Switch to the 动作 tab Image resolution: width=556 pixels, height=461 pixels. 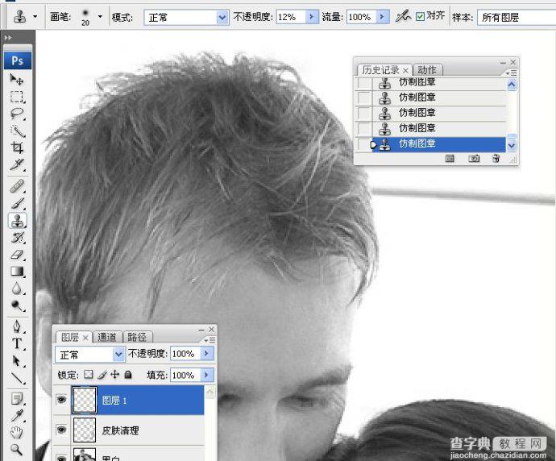coord(426,70)
